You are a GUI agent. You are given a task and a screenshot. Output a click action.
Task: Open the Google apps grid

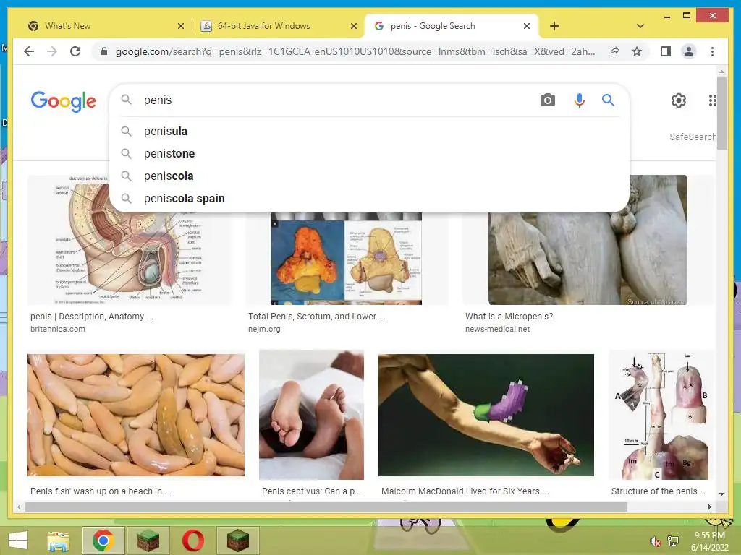[x=712, y=100]
